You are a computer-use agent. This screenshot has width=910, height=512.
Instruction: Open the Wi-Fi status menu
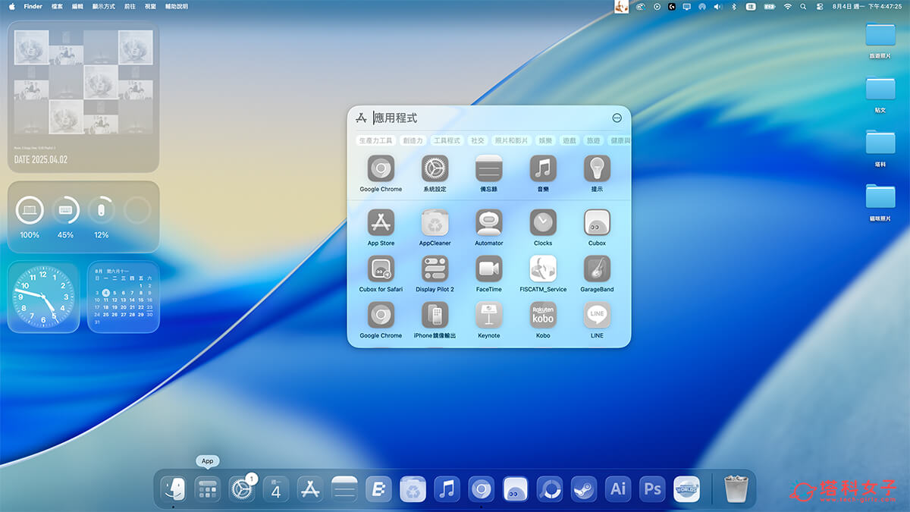[x=786, y=6]
